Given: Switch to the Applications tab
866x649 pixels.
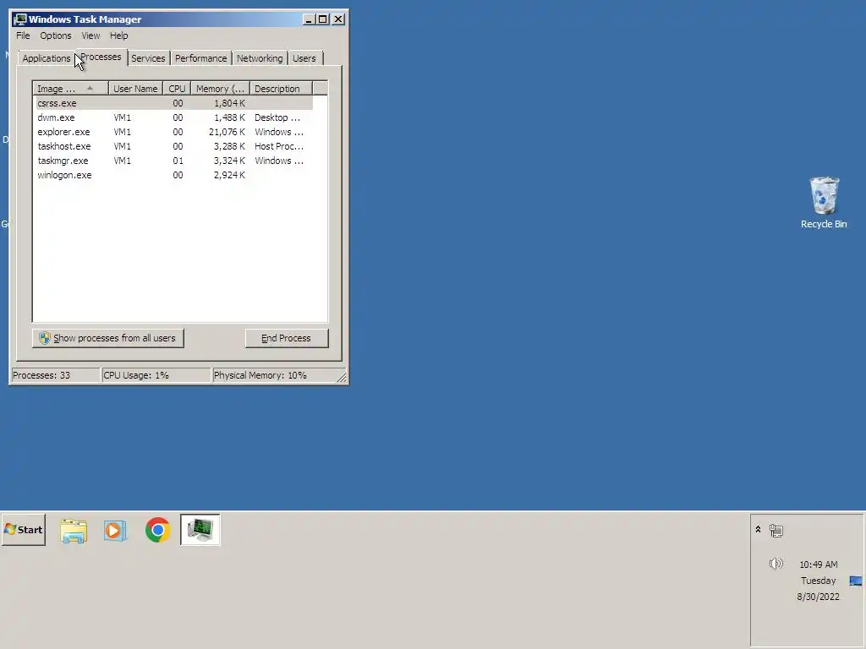Looking at the screenshot, I should (x=47, y=58).
